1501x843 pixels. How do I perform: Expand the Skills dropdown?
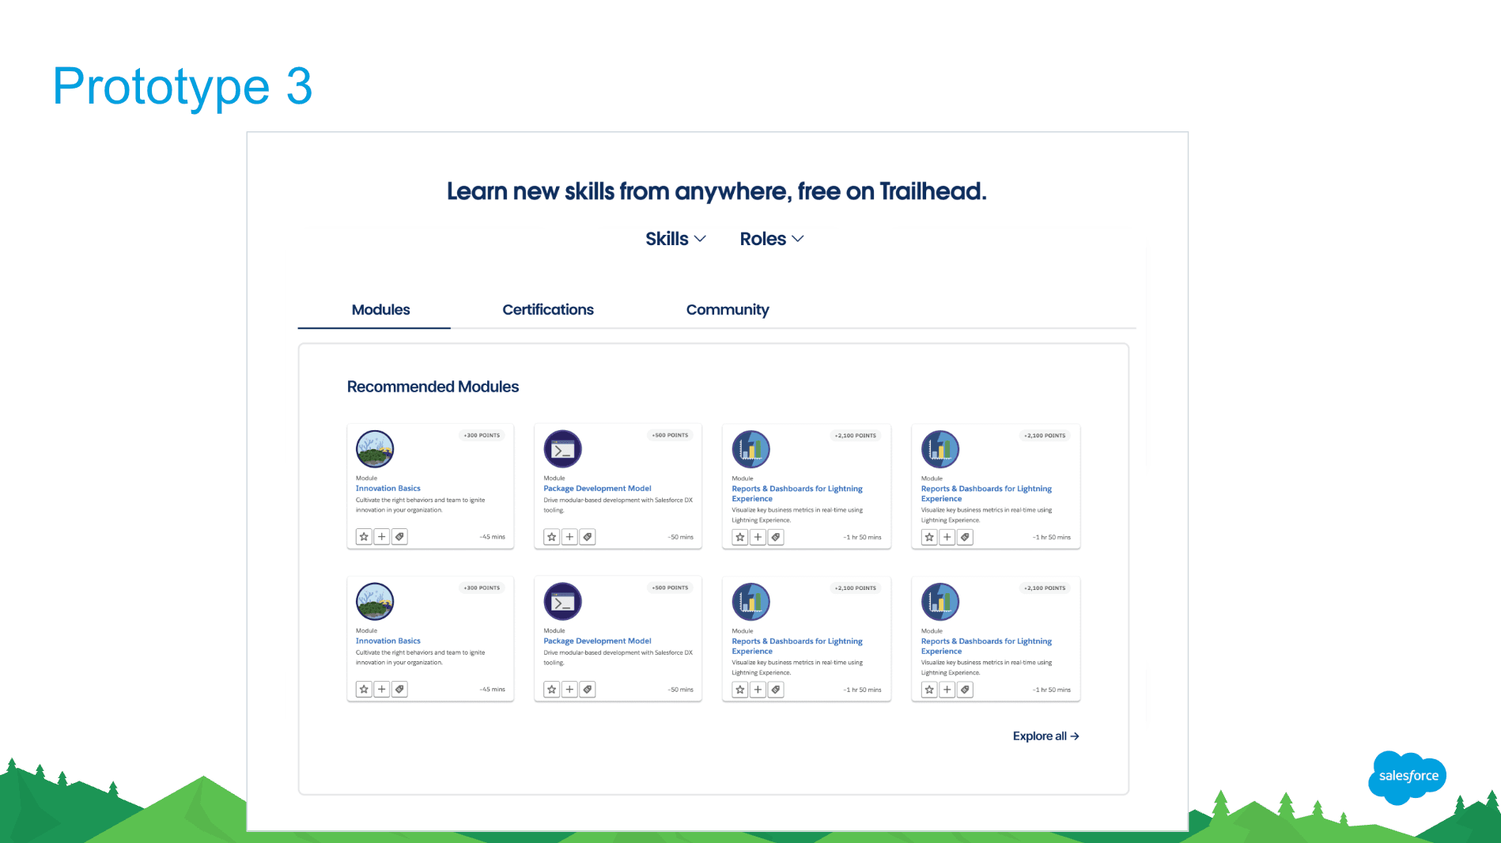coord(675,239)
